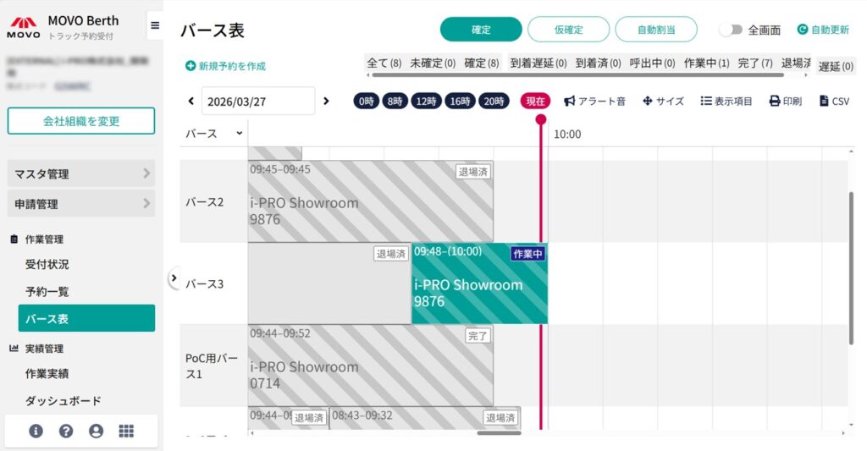The width and height of the screenshot is (867, 451).
Task: Click the date field 2026/03/27
Action: 257,102
